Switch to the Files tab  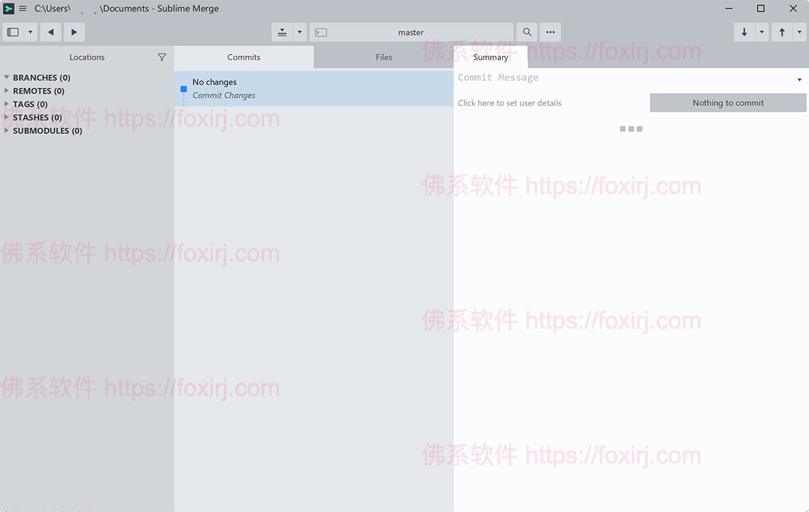point(384,57)
